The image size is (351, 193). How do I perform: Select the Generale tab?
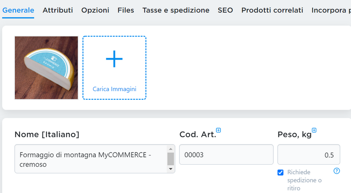point(18,10)
